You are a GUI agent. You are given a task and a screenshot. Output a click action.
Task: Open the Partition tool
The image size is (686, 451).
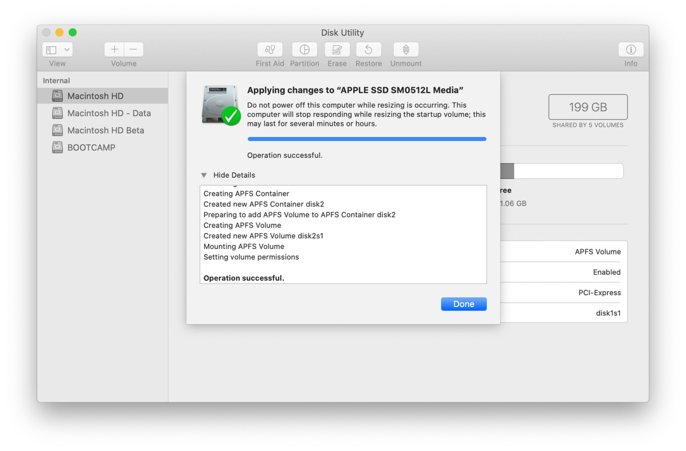click(304, 50)
